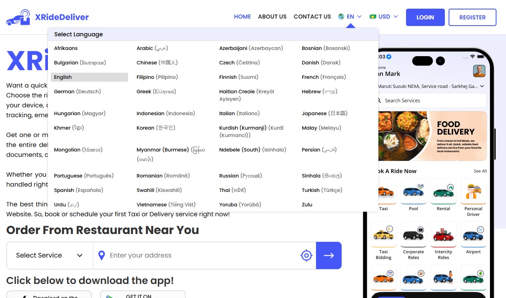506x298 pixels.
Task: Open the Select Service dropdown
Action: [x=50, y=255]
